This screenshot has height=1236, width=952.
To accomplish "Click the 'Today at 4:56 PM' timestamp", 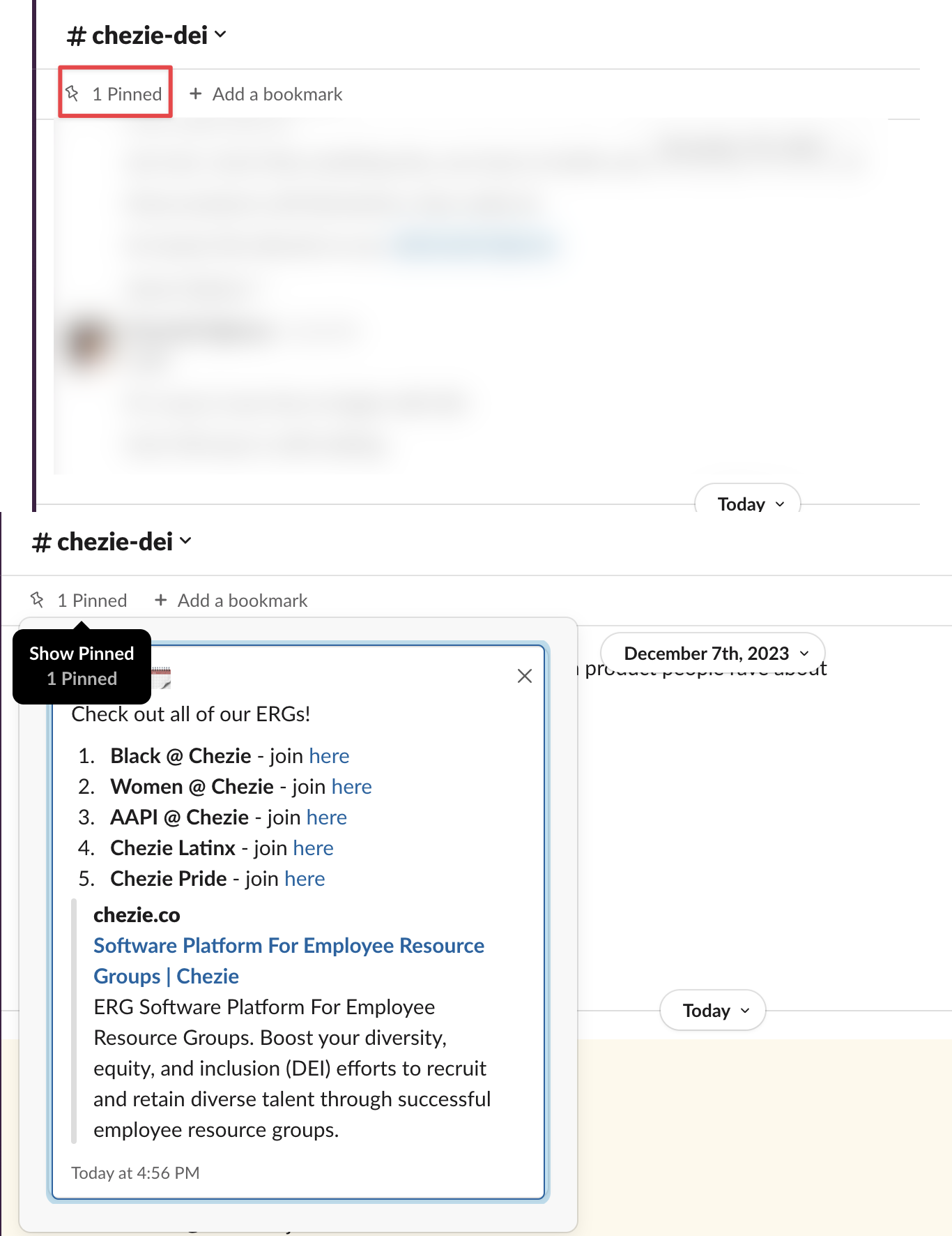I will click(x=135, y=1173).
